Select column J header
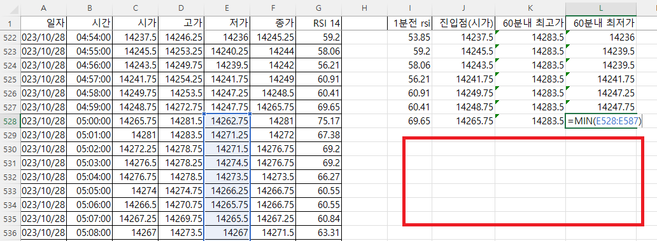Image resolution: width=657 pixels, height=241 pixels. click(x=463, y=8)
